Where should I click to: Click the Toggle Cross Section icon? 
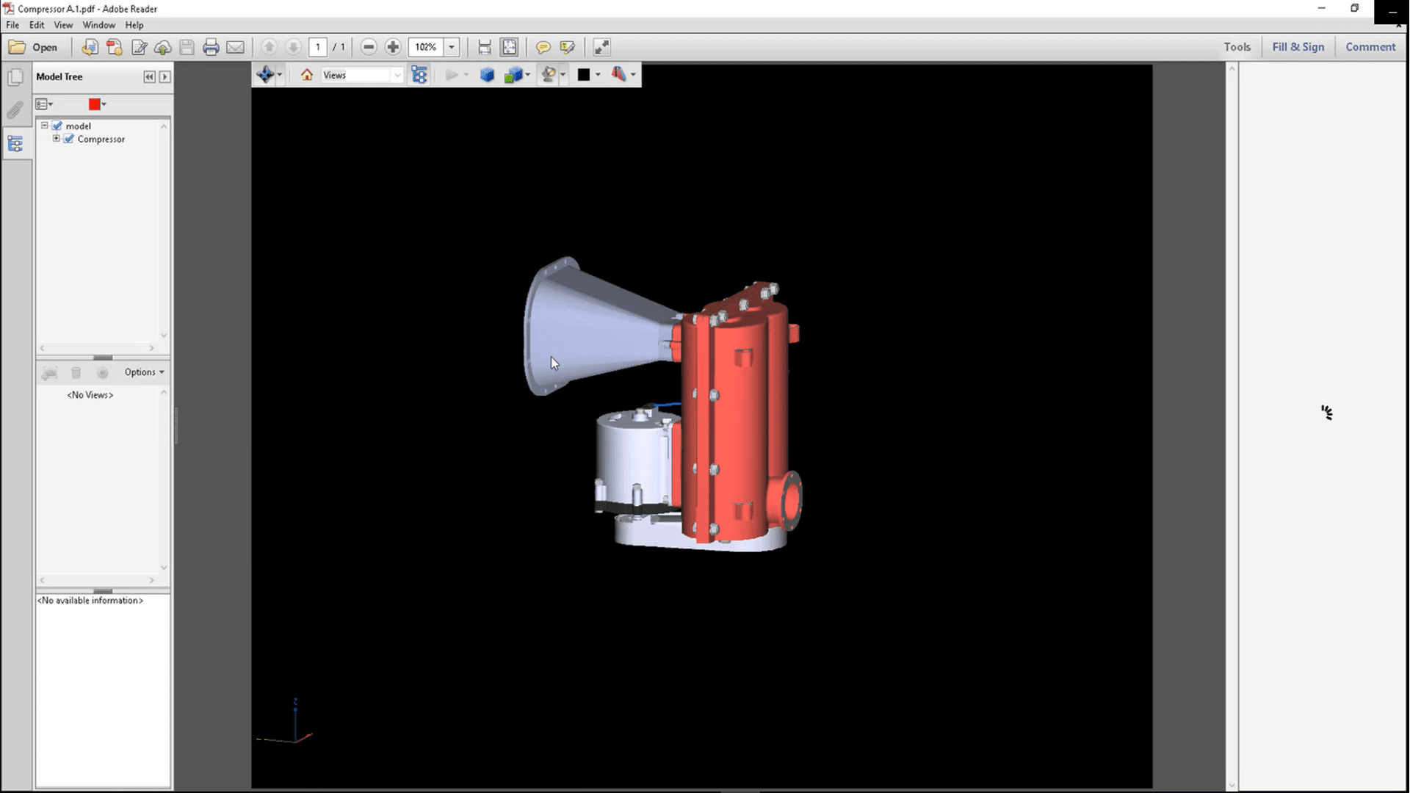[x=618, y=75]
